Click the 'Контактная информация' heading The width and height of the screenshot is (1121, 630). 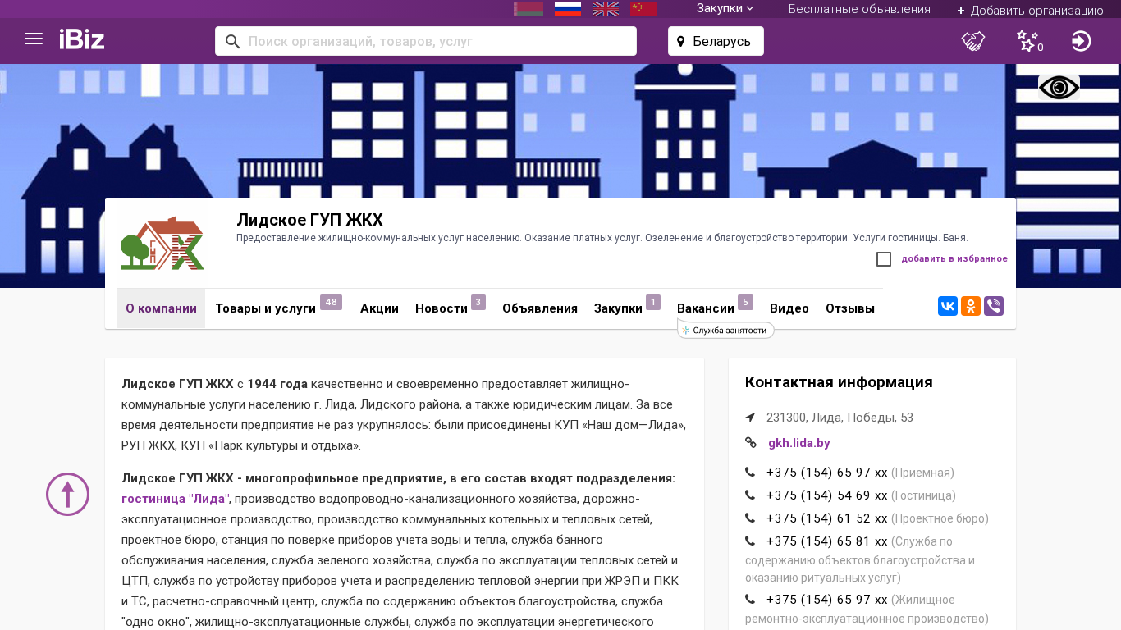(x=839, y=382)
